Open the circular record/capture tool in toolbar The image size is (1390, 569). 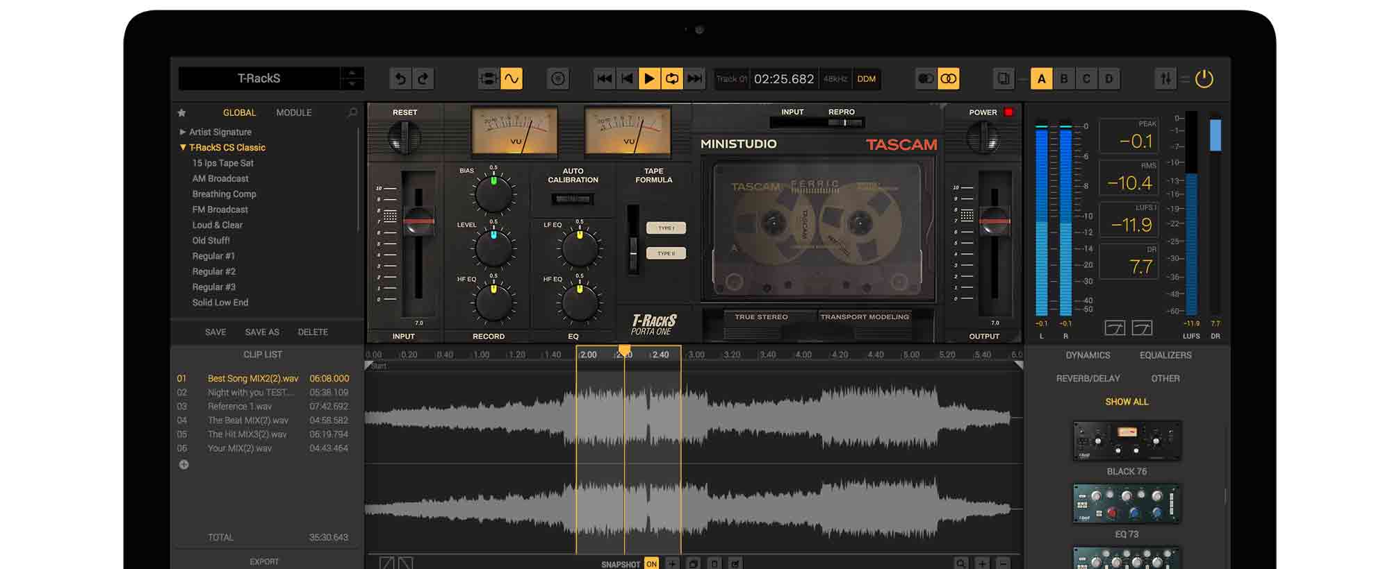(x=558, y=79)
